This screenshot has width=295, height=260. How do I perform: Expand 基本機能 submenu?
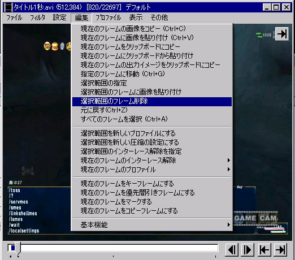click(152, 225)
